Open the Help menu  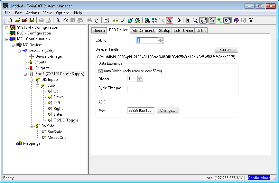click(x=78, y=13)
